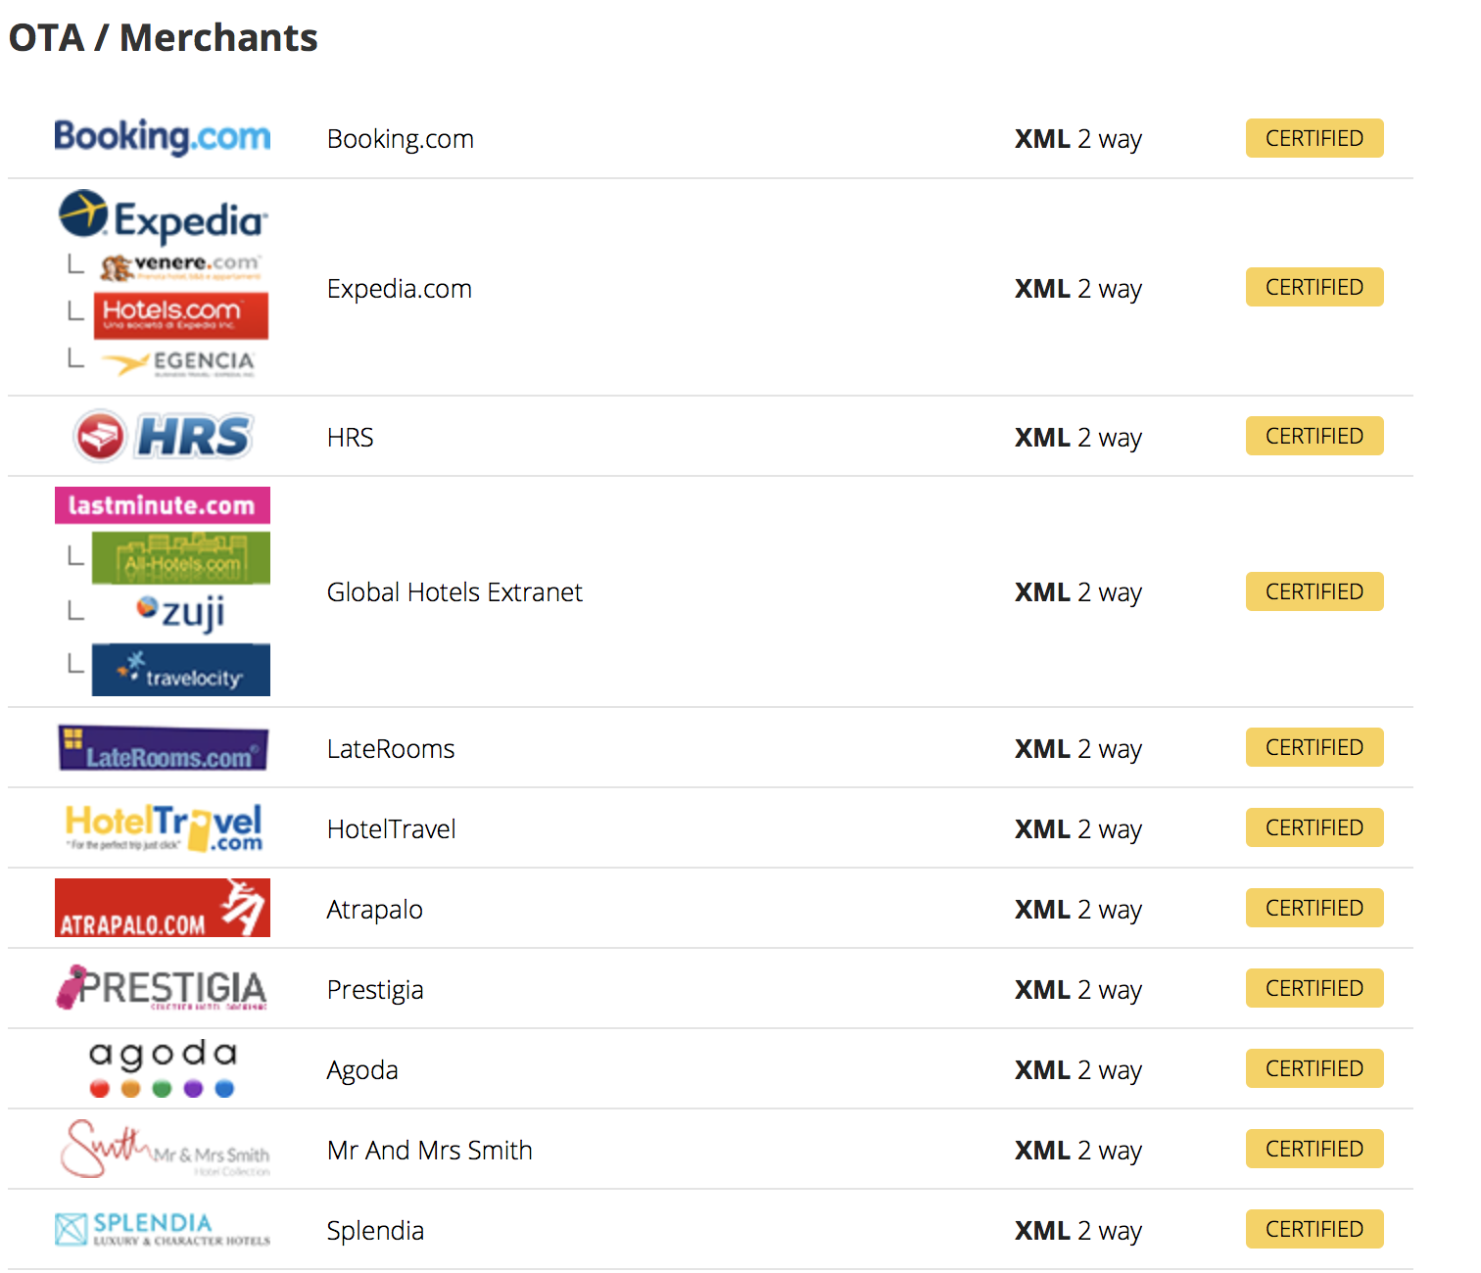This screenshot has height=1273, width=1481.
Task: Click the HRS logo
Action: [x=163, y=436]
